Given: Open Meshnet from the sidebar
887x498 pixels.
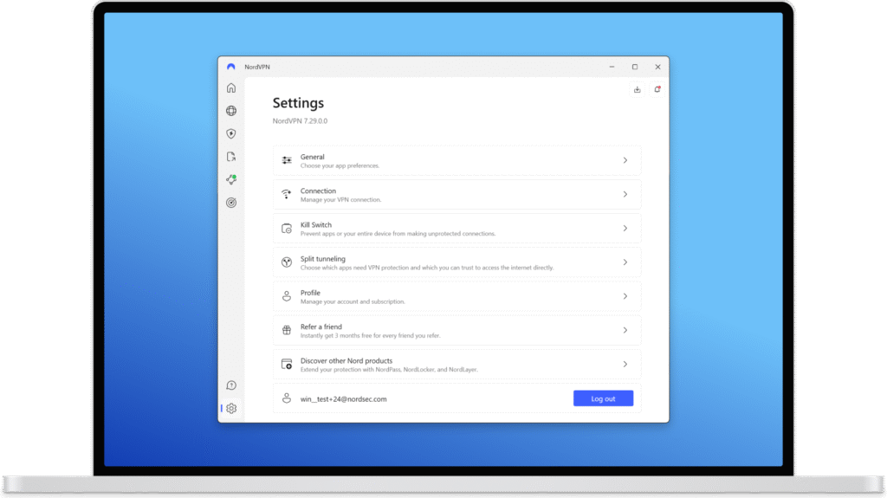Looking at the screenshot, I should tap(231, 179).
